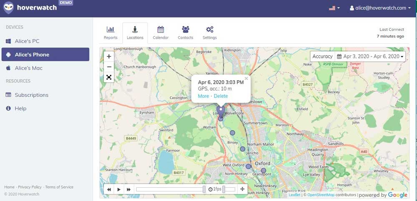Screen dimensions: 417x201
Task: Open the Reports tab
Action: point(111,33)
